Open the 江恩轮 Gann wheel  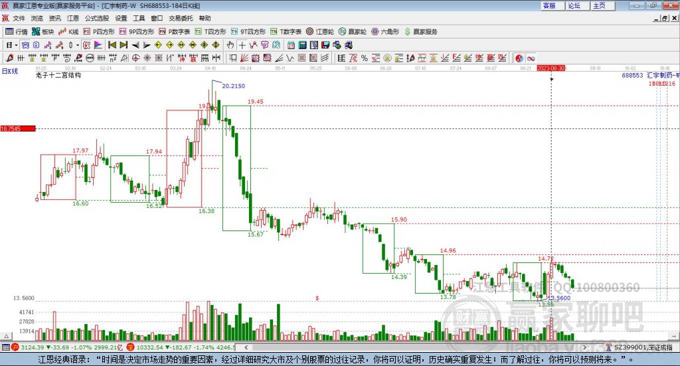320,32
